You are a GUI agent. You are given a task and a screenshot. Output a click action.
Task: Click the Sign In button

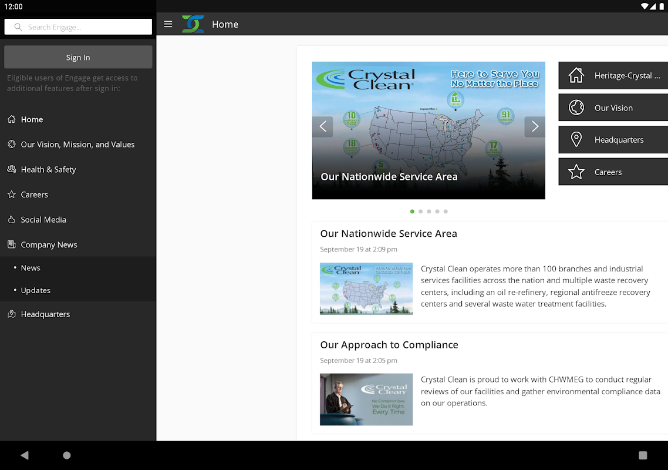78,57
